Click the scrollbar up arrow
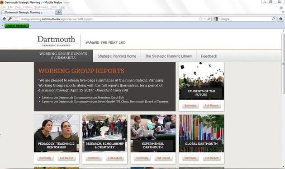This screenshot has width=285, height=169. point(283,31)
